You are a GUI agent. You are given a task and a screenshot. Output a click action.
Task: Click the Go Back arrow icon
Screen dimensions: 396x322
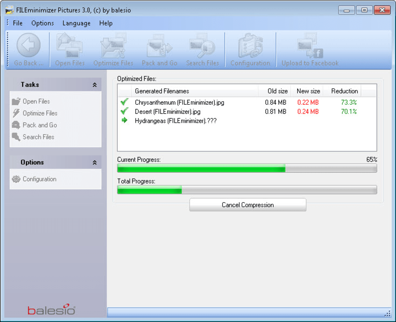click(28, 46)
